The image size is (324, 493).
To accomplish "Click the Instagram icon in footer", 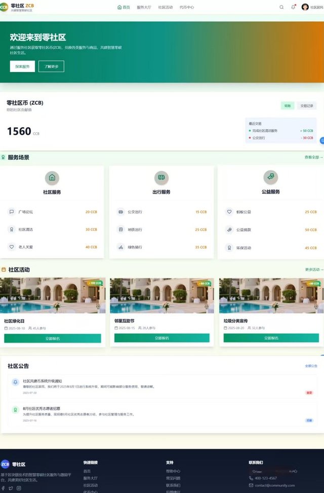I will click(19, 488).
